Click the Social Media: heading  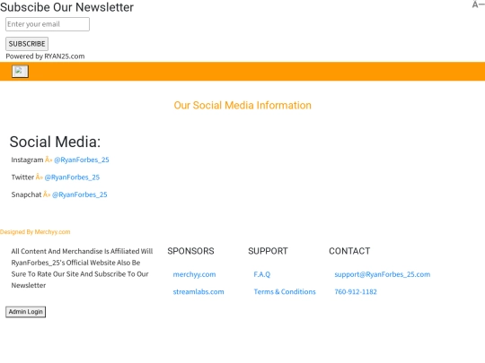pyautogui.click(x=55, y=142)
